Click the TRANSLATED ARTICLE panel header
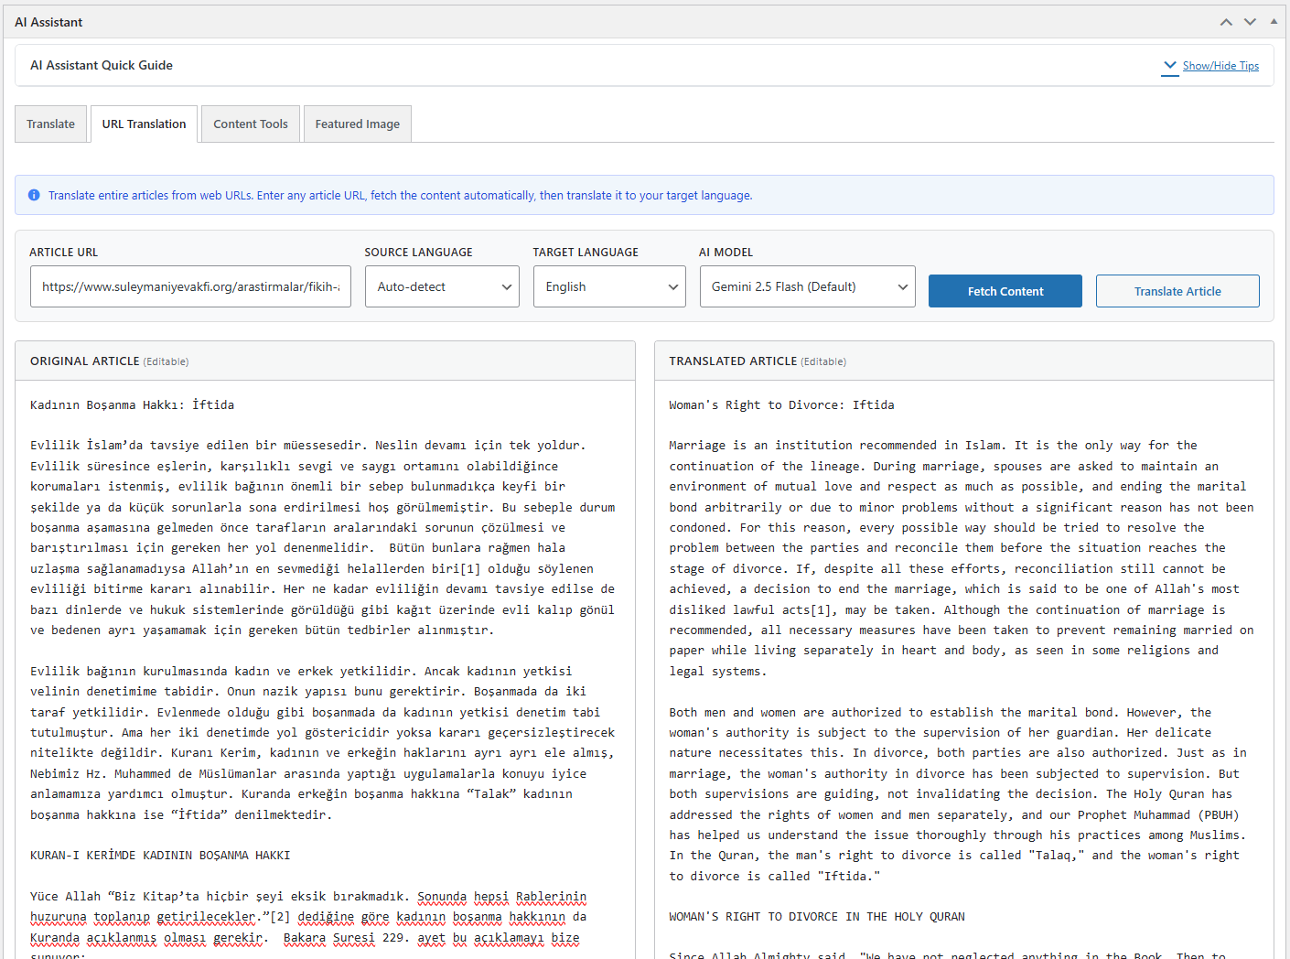 point(964,361)
